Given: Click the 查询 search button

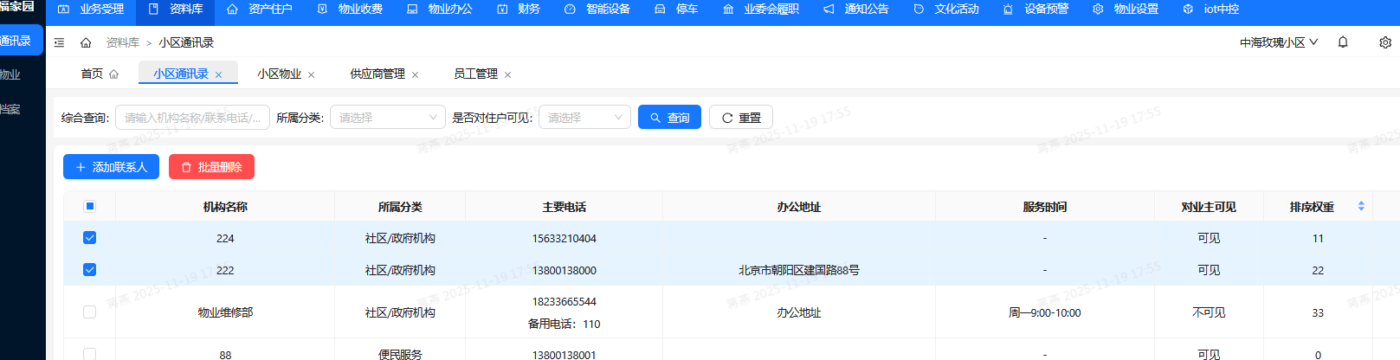Looking at the screenshot, I should coord(669,118).
